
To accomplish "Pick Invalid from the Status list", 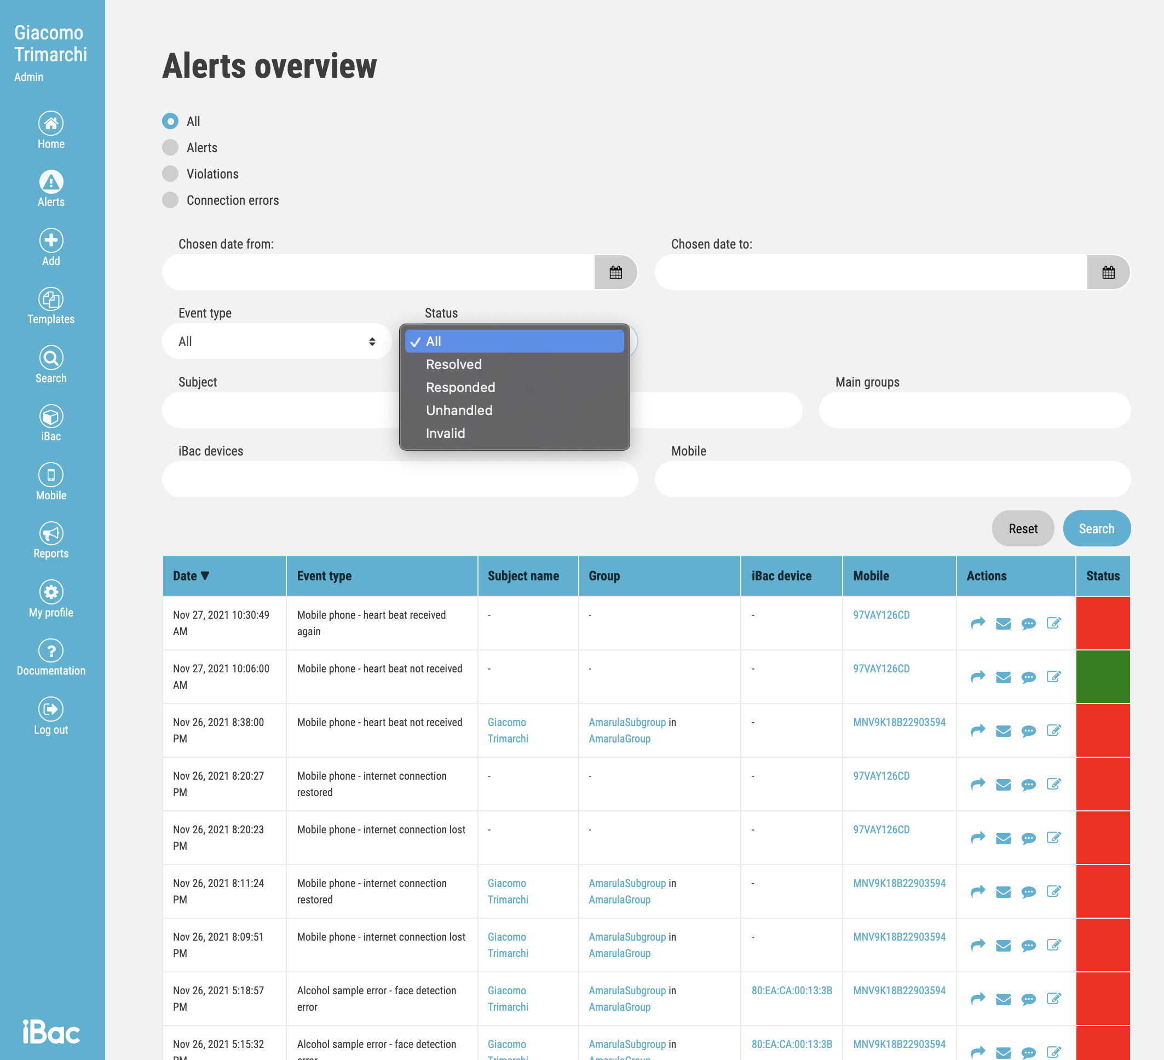I will 445,434.
